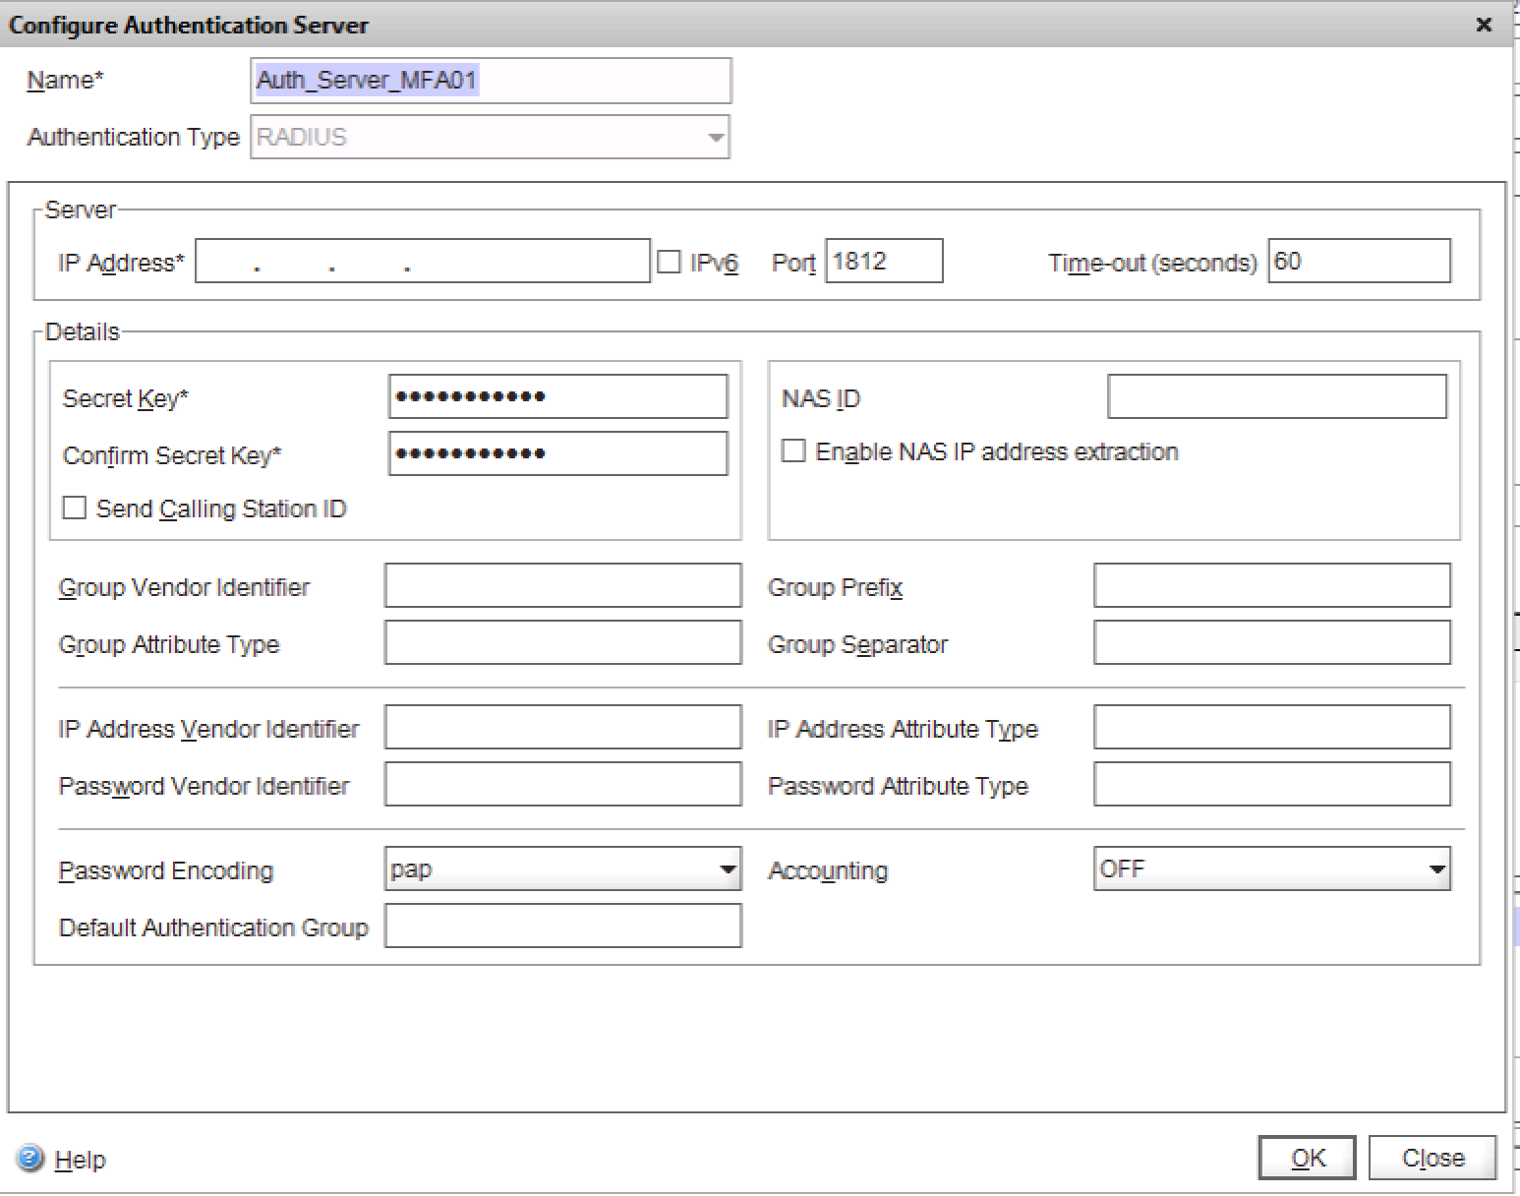Expand the Password Encoding pap dropdown
The width and height of the screenshot is (1520, 1196).
562,869
